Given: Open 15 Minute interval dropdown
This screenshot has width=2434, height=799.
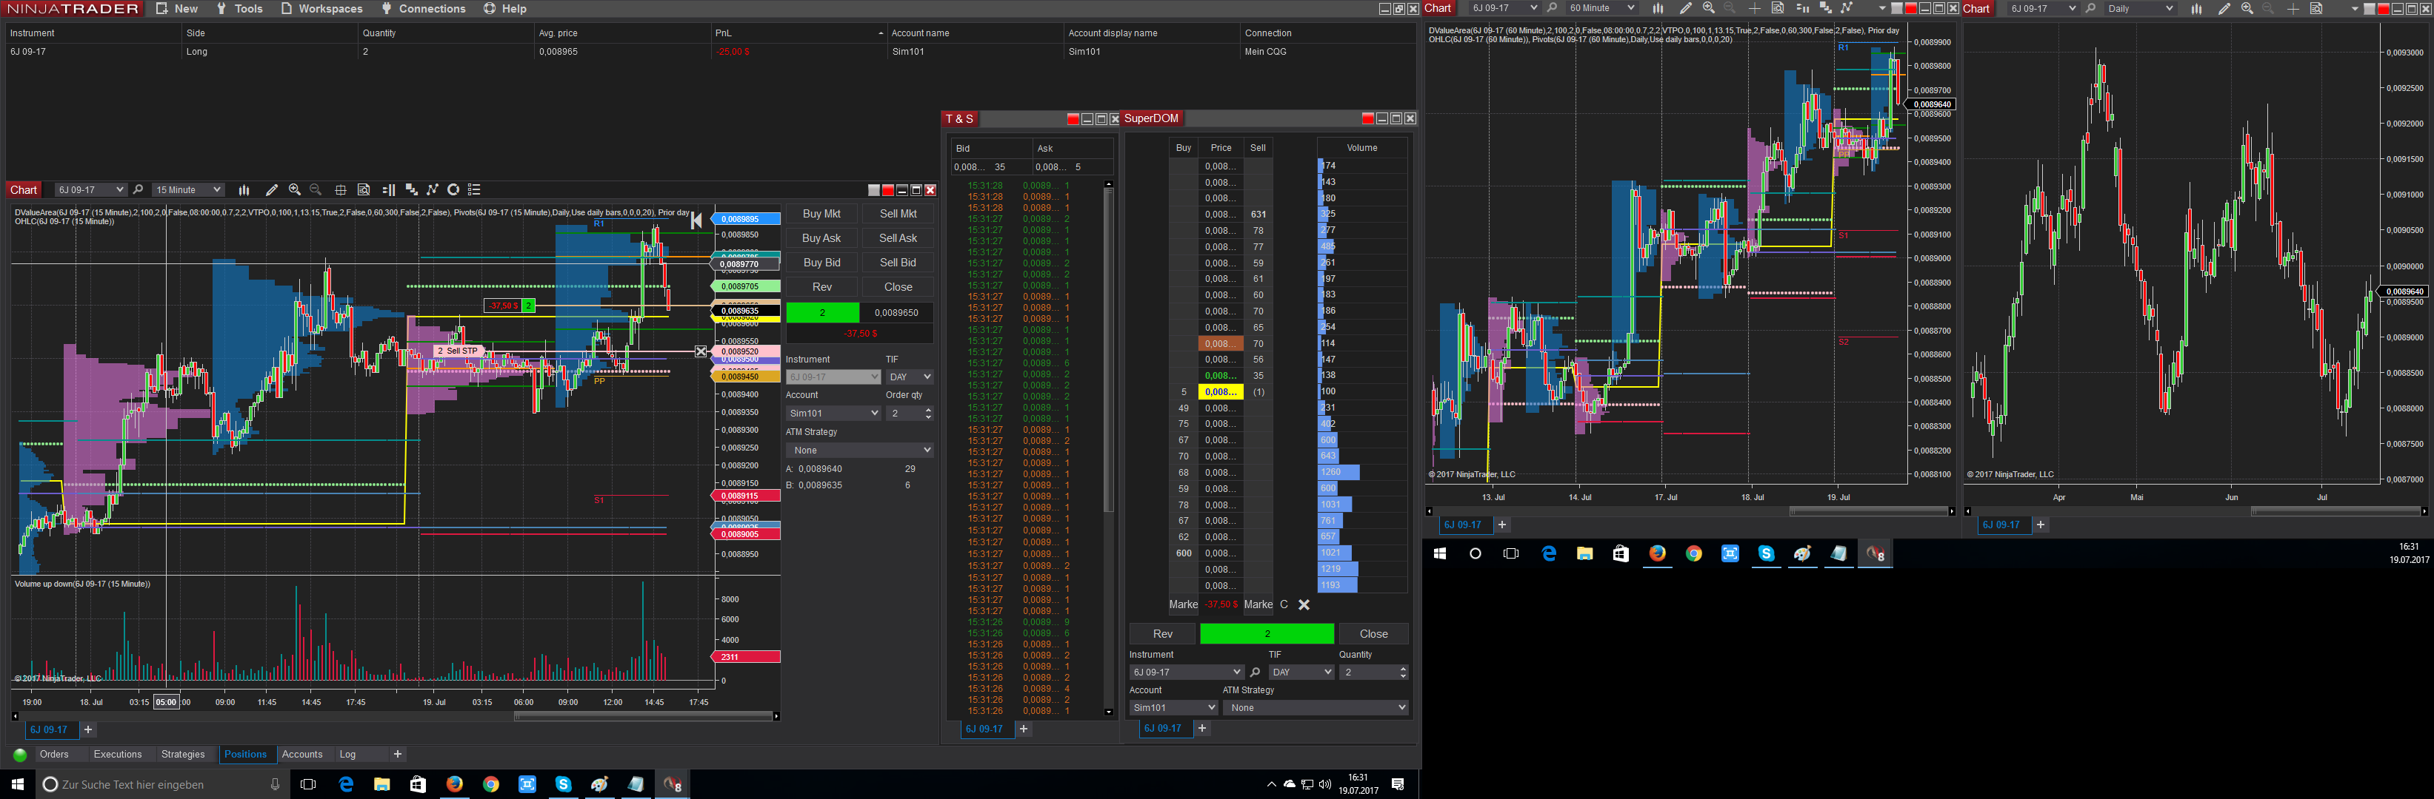Looking at the screenshot, I should (x=188, y=189).
